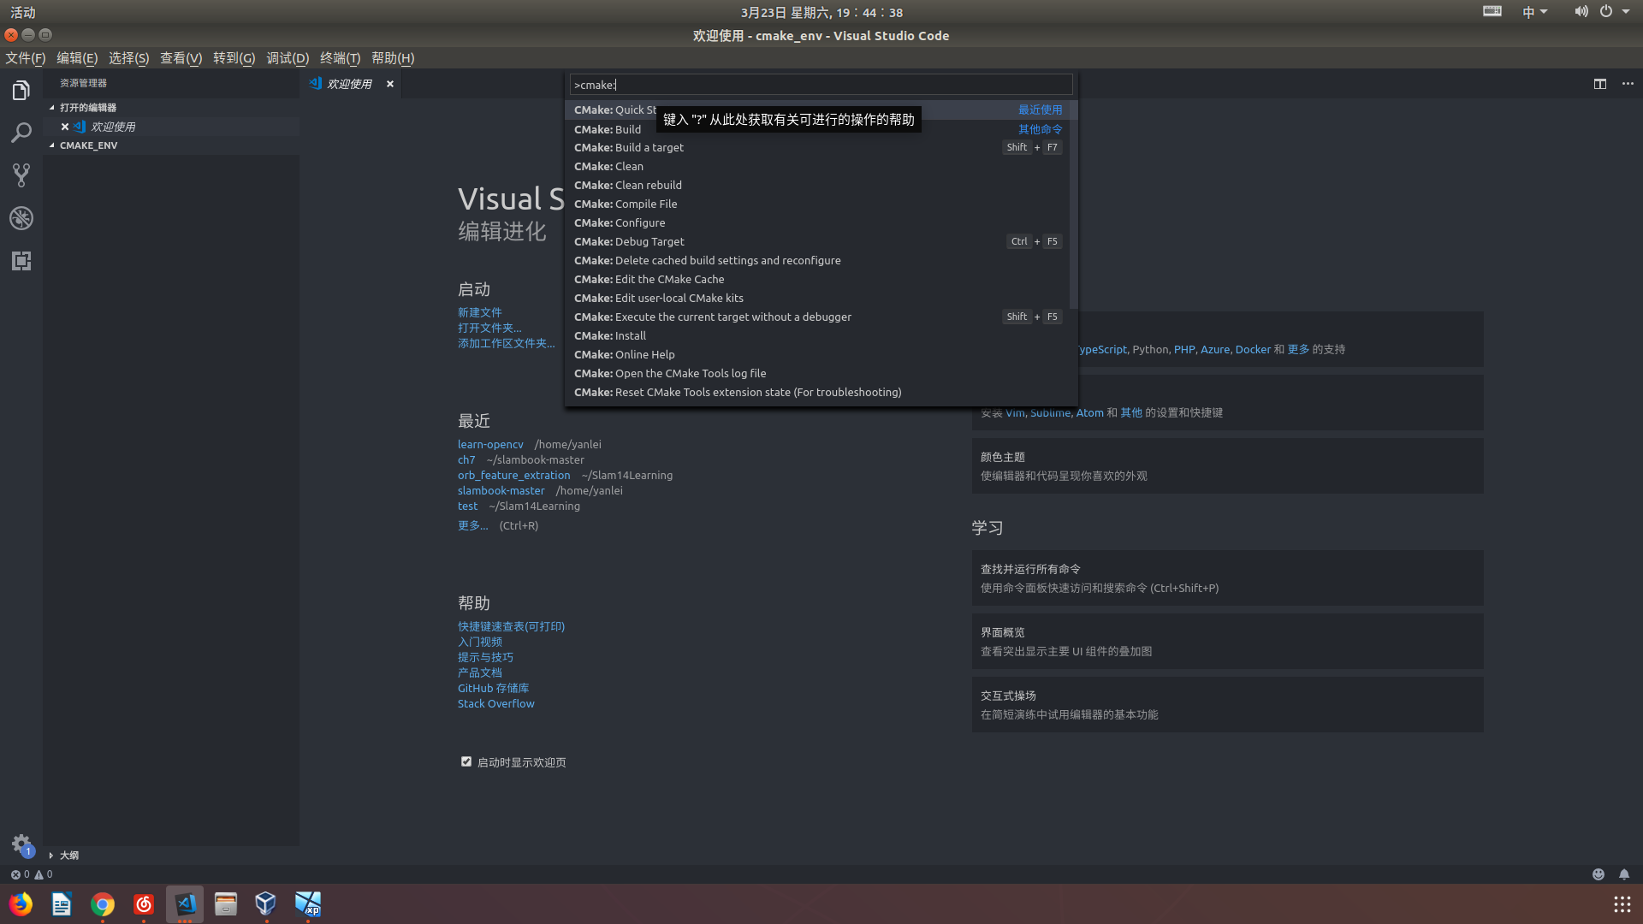
Task: Open recent project learn-opencv
Action: pos(490,444)
